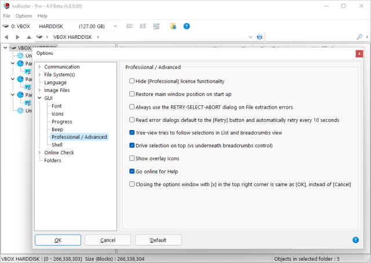Open the Help menu
Viewport: 371px width, 263px height.
point(42,16)
